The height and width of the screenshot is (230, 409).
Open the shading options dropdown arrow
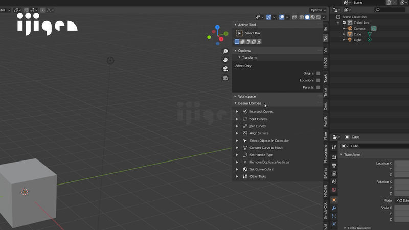pyautogui.click(x=324, y=17)
